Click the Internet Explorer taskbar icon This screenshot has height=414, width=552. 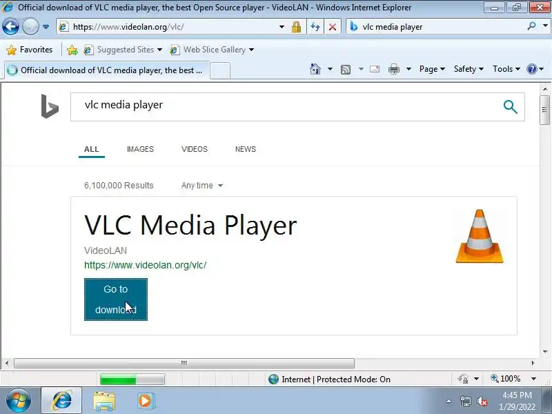[62, 401]
